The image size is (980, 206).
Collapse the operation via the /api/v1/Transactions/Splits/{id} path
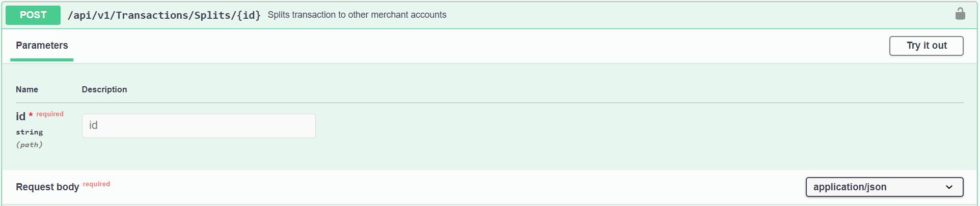tap(164, 15)
